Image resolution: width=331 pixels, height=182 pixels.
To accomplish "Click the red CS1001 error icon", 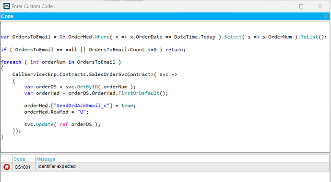I will 7,167.
